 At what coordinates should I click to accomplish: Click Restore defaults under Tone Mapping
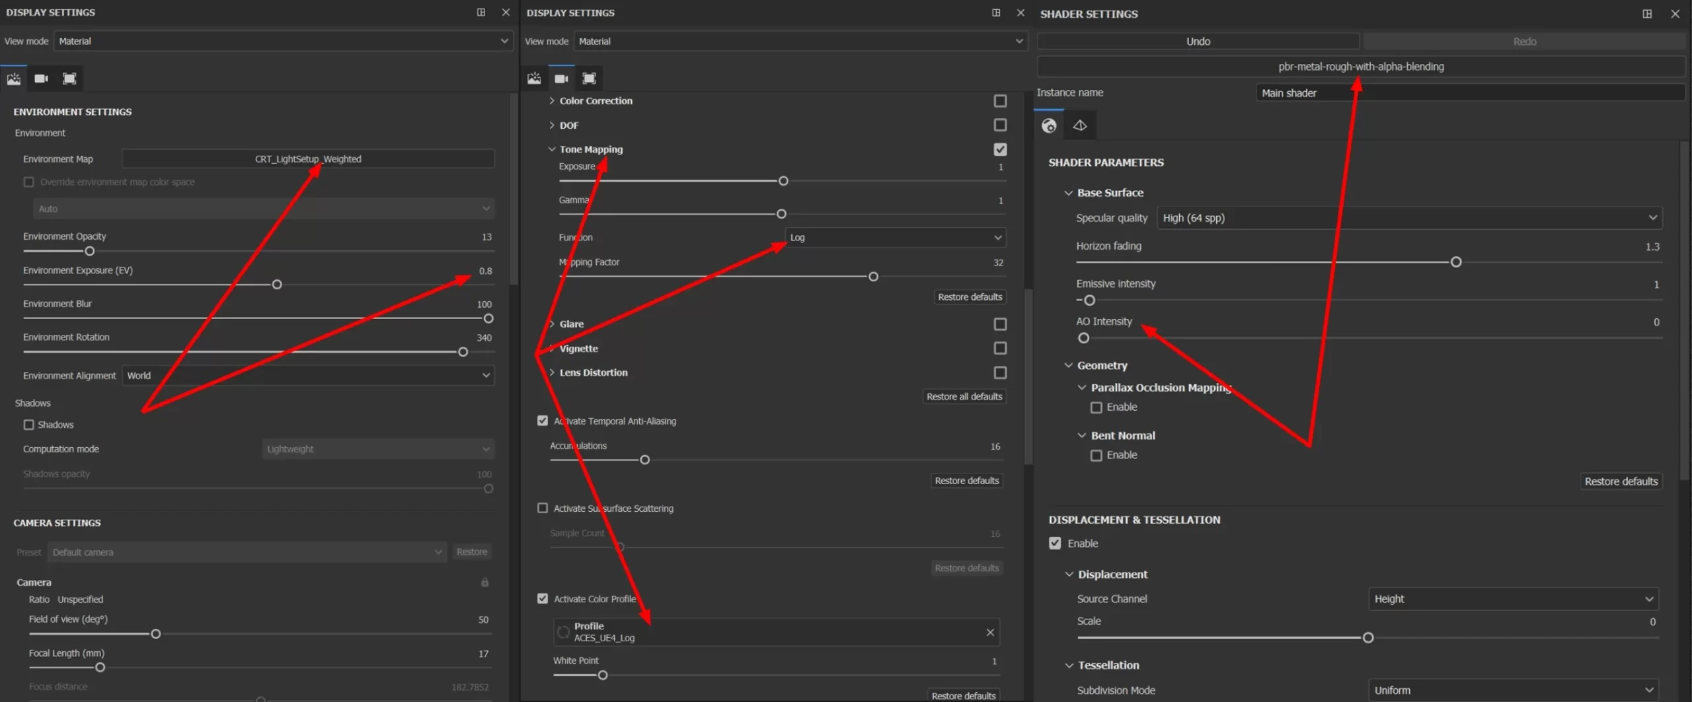(970, 297)
